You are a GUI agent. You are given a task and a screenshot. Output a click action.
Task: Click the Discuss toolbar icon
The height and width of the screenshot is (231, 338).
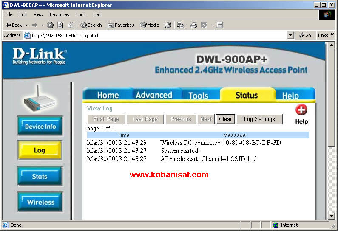220,25
